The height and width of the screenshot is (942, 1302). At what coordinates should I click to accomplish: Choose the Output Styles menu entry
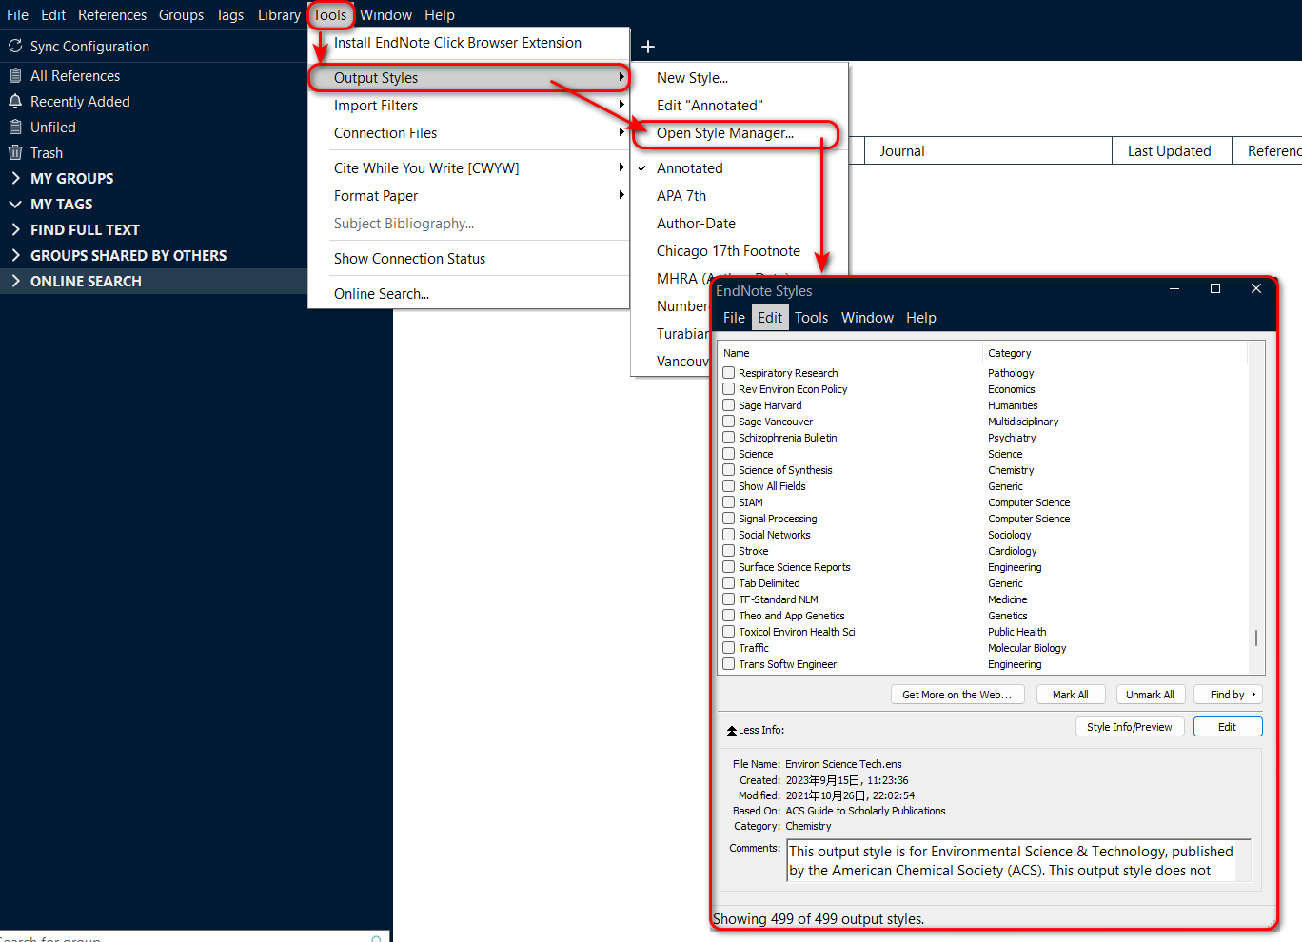click(468, 78)
